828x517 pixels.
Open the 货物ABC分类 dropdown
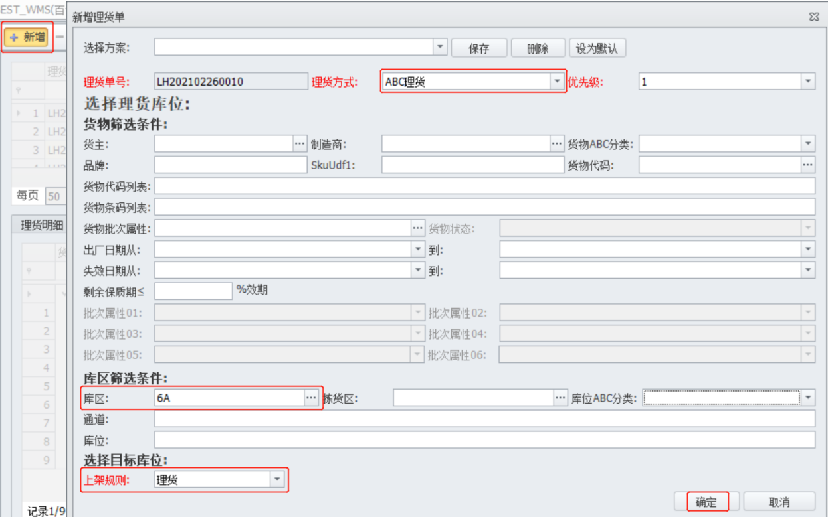click(808, 144)
